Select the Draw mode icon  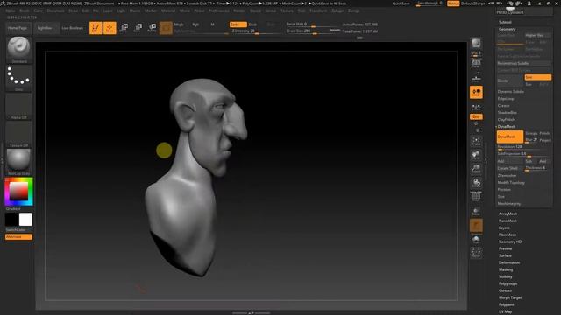(110, 28)
